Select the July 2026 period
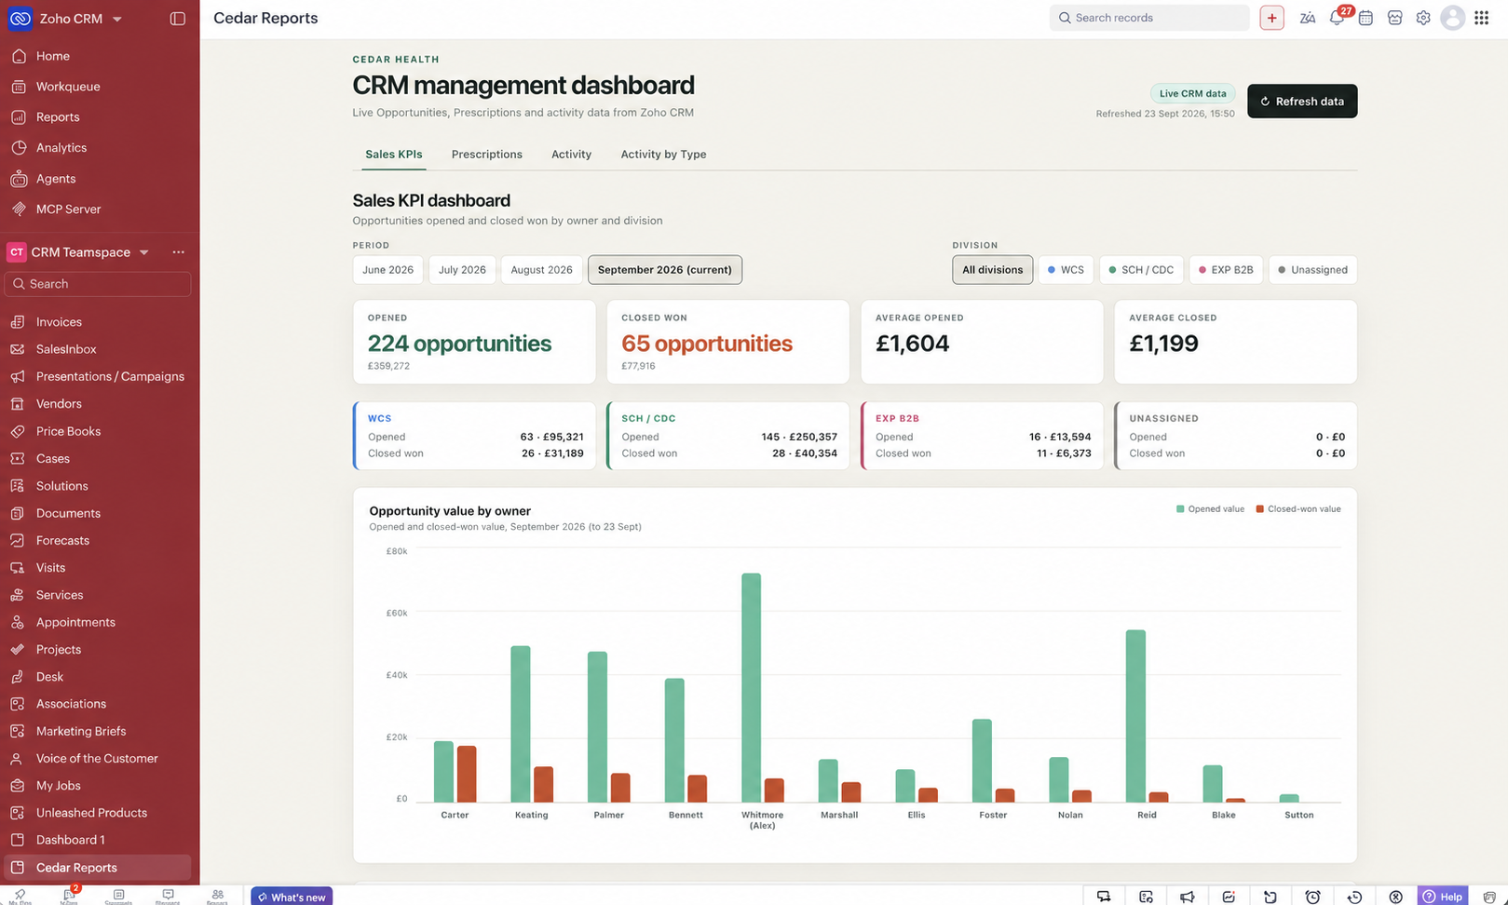 [x=462, y=270]
